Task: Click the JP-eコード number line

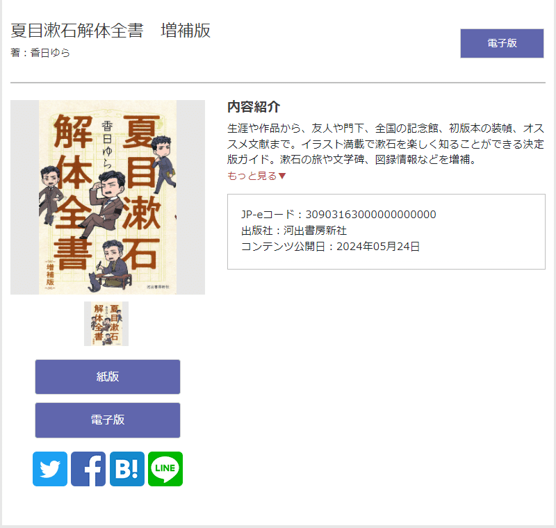Action: coord(338,215)
